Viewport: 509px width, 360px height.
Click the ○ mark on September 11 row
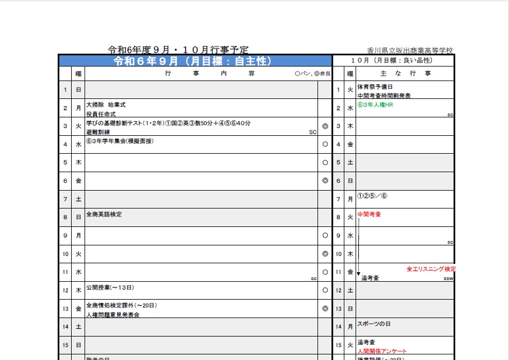pos(325,272)
